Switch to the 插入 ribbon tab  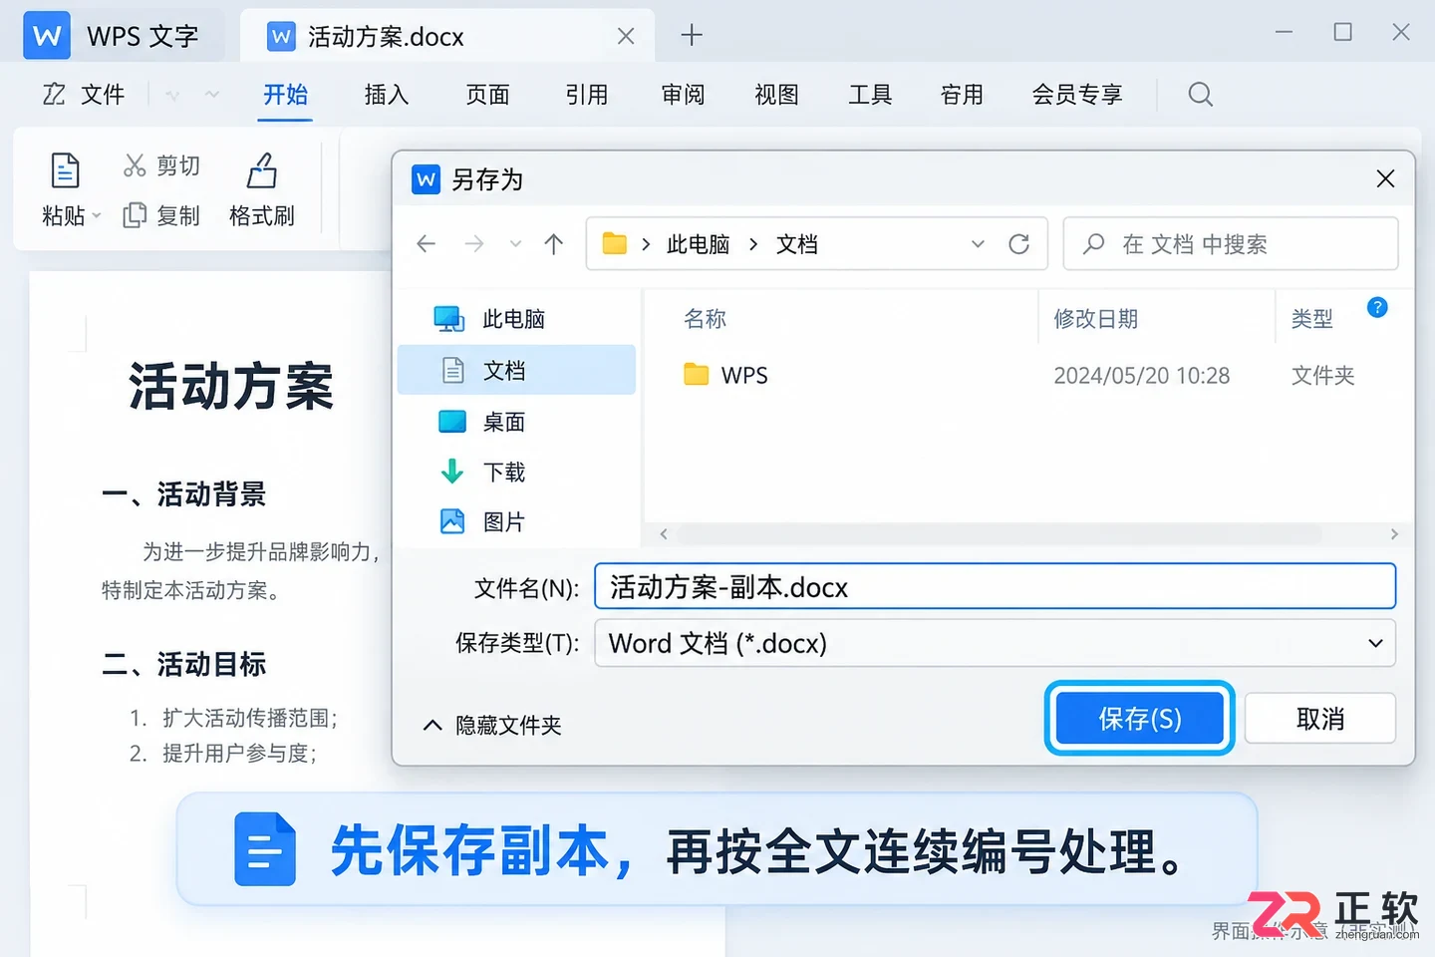(x=387, y=95)
